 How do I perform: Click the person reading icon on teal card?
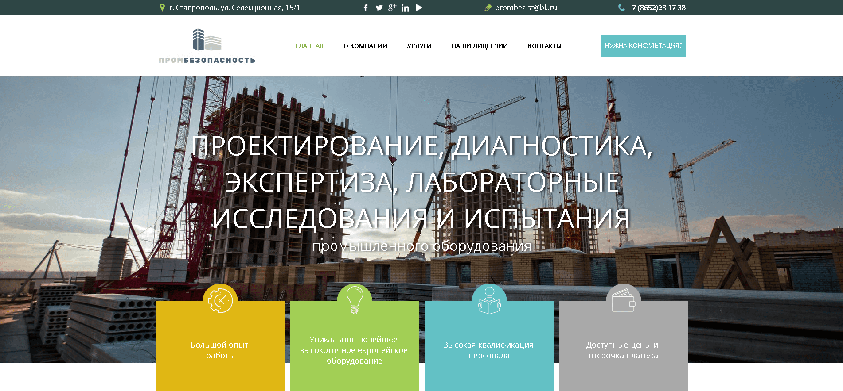coord(489,300)
